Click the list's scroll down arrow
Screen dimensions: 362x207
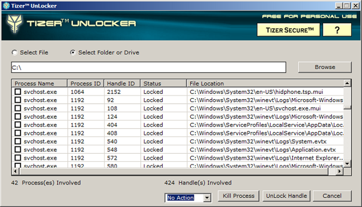[347, 164]
